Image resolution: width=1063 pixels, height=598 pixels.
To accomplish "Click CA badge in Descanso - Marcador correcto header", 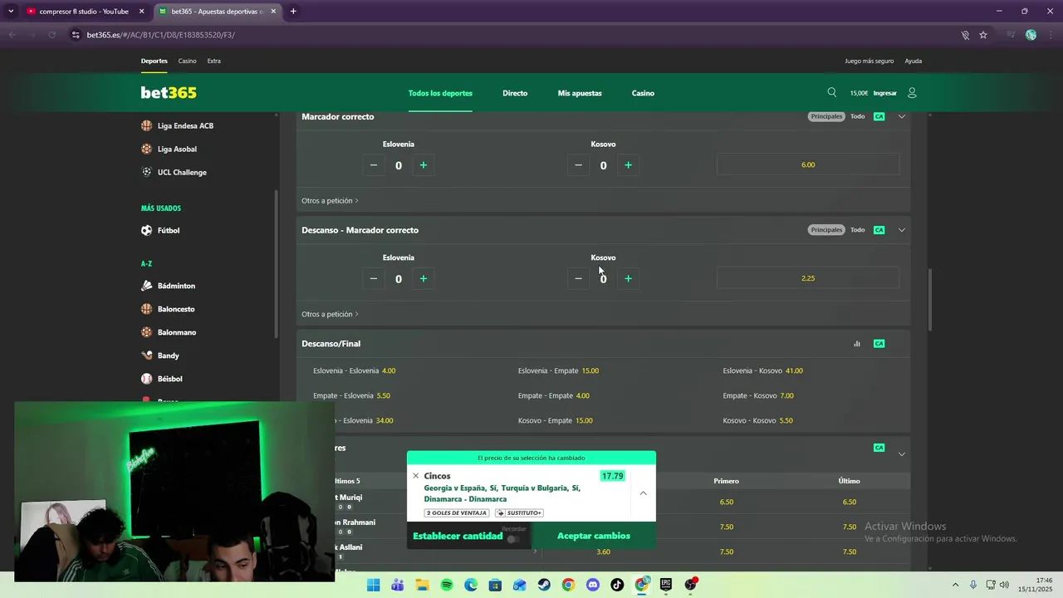I will pos(879,230).
